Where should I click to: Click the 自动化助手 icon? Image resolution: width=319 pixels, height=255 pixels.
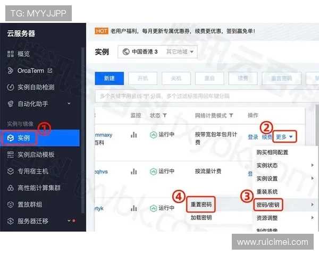pyautogui.click(x=11, y=104)
